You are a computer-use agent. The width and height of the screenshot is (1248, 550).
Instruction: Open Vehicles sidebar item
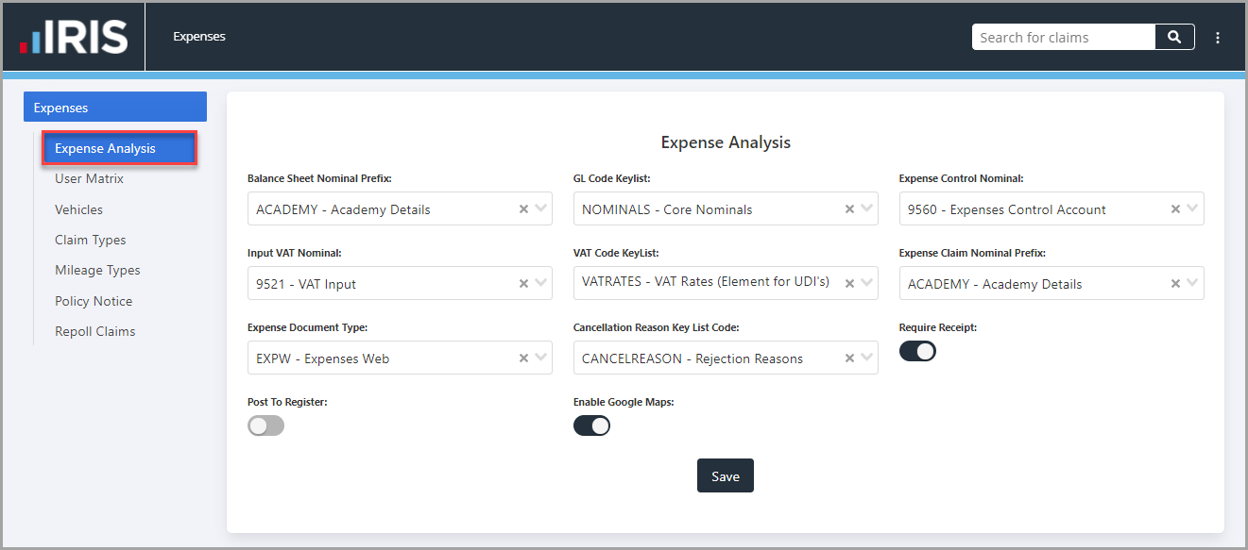pos(78,209)
